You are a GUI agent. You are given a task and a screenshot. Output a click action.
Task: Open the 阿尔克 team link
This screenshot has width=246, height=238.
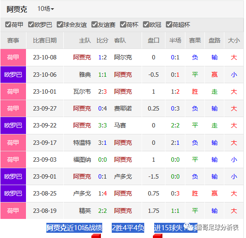[123, 57]
